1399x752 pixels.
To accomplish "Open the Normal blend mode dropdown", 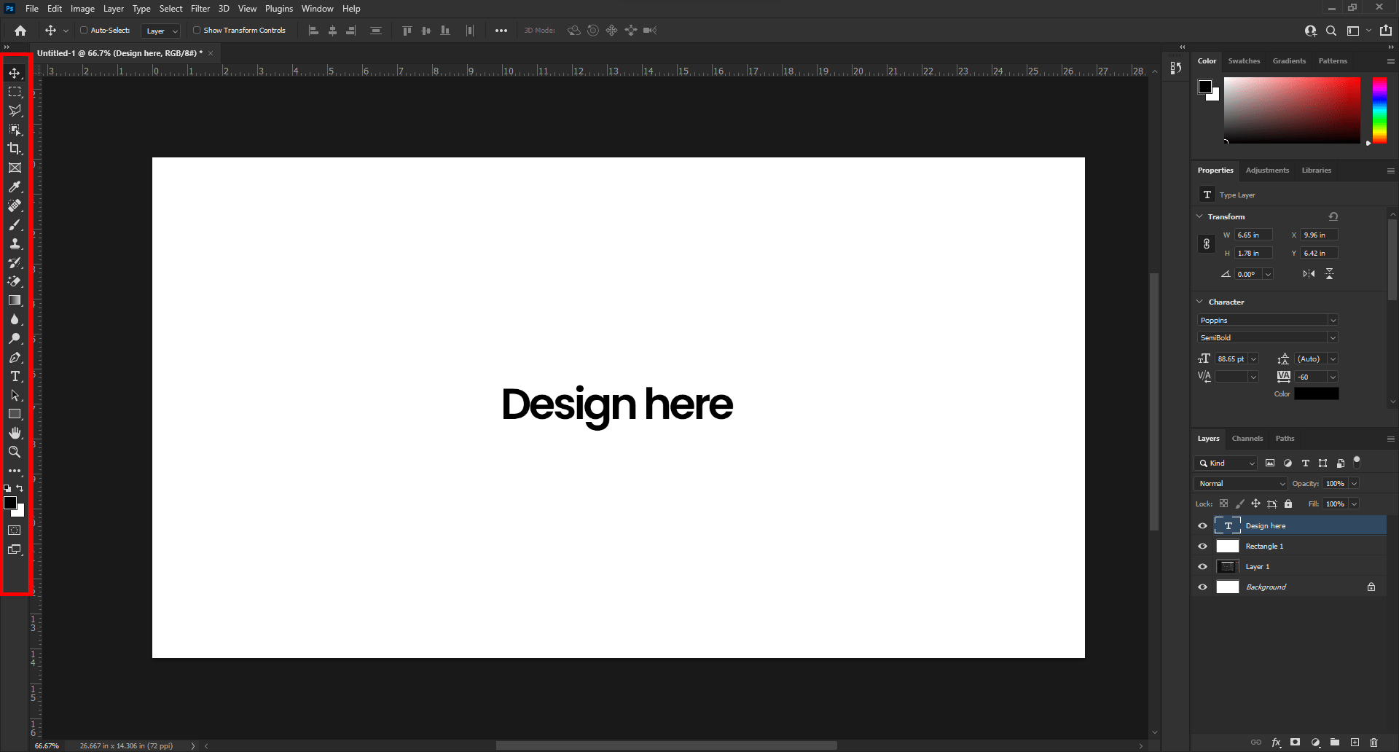I will 1241,483.
